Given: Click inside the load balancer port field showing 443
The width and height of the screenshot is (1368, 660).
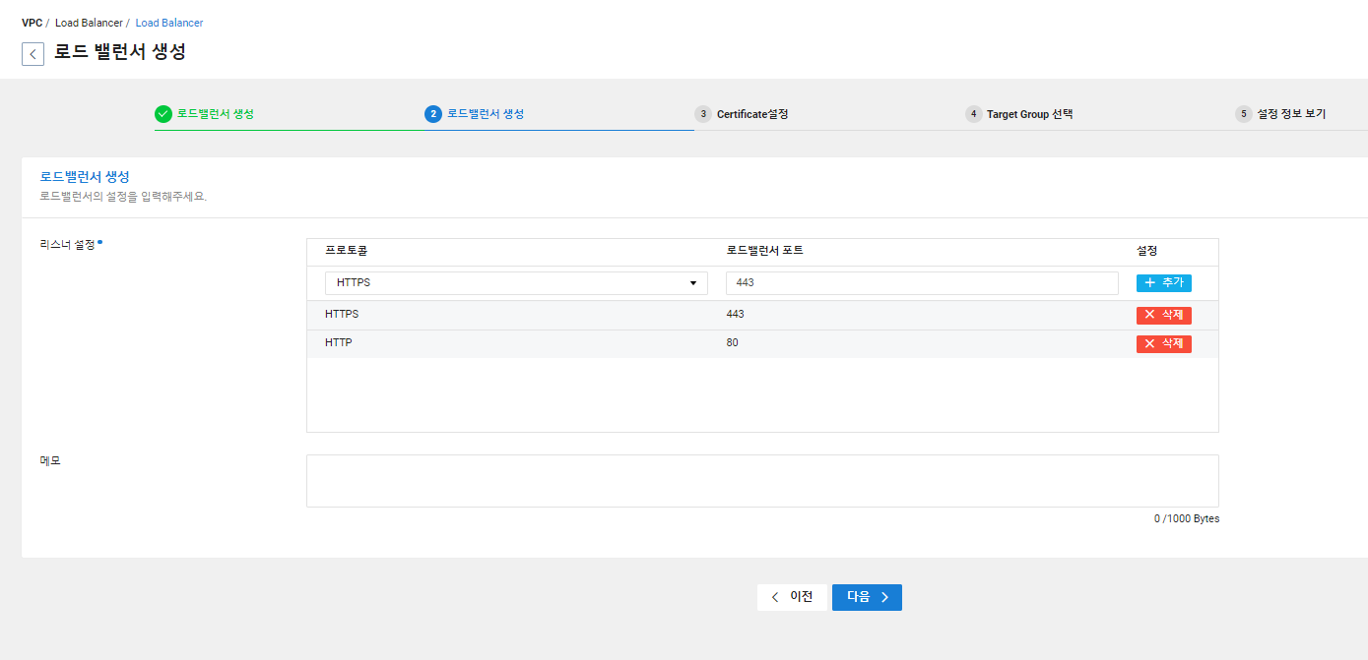Looking at the screenshot, I should [x=921, y=282].
